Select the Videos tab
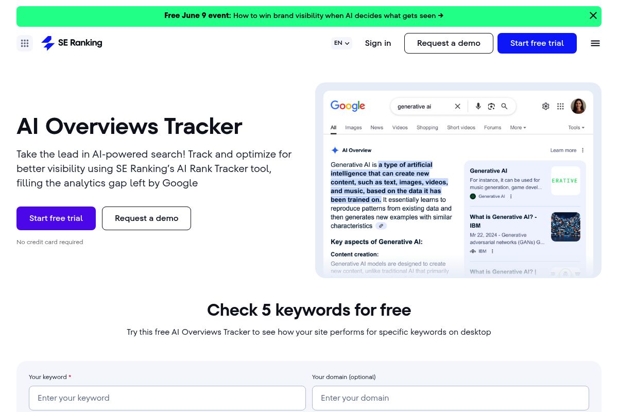This screenshot has height=412, width=618. 400,128
